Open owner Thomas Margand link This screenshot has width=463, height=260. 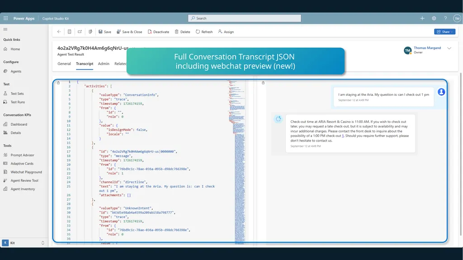[427, 48]
